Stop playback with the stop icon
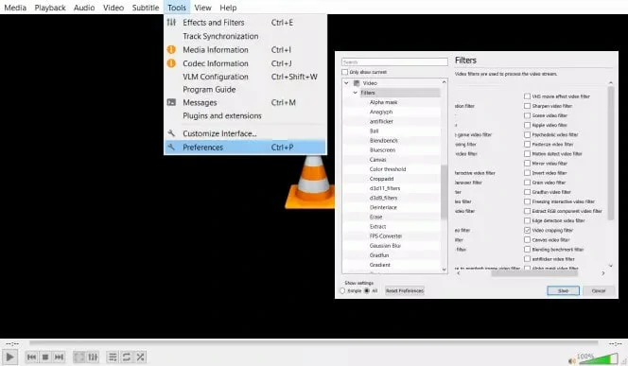The image size is (628, 366). 45,357
